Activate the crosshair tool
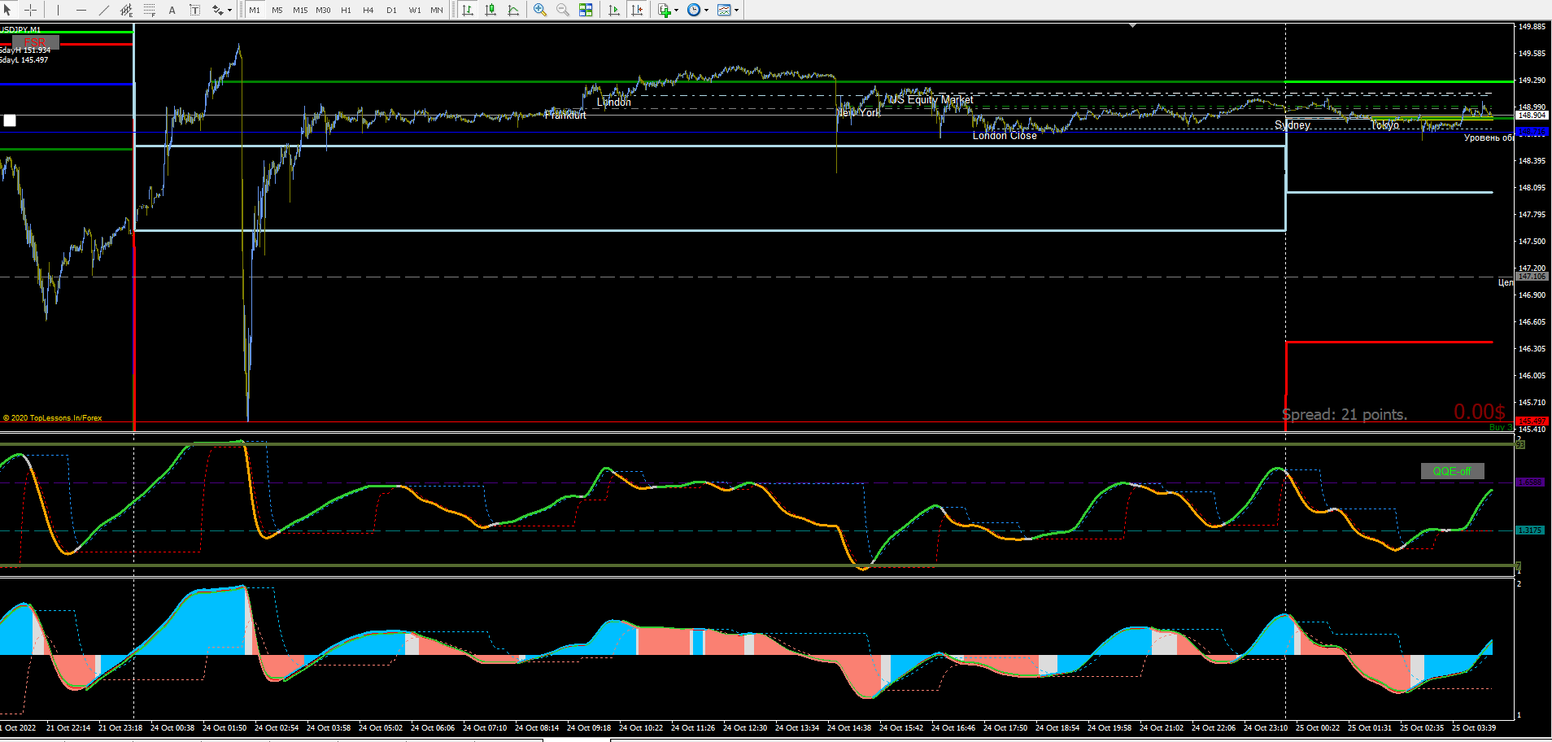The image size is (1552, 742). point(30,10)
